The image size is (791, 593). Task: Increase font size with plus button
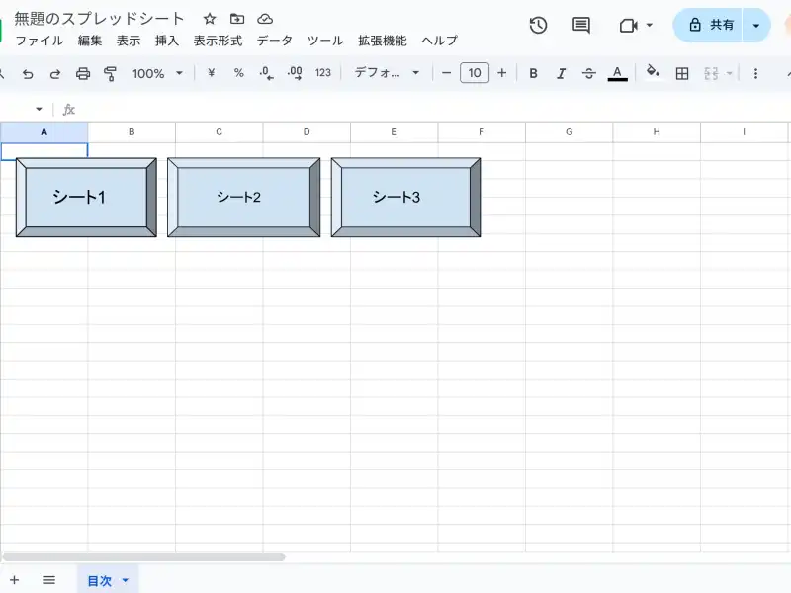coord(502,73)
